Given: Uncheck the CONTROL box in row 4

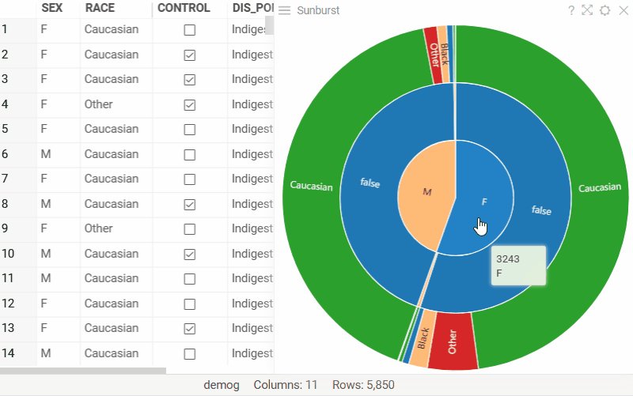Looking at the screenshot, I should pyautogui.click(x=190, y=105).
